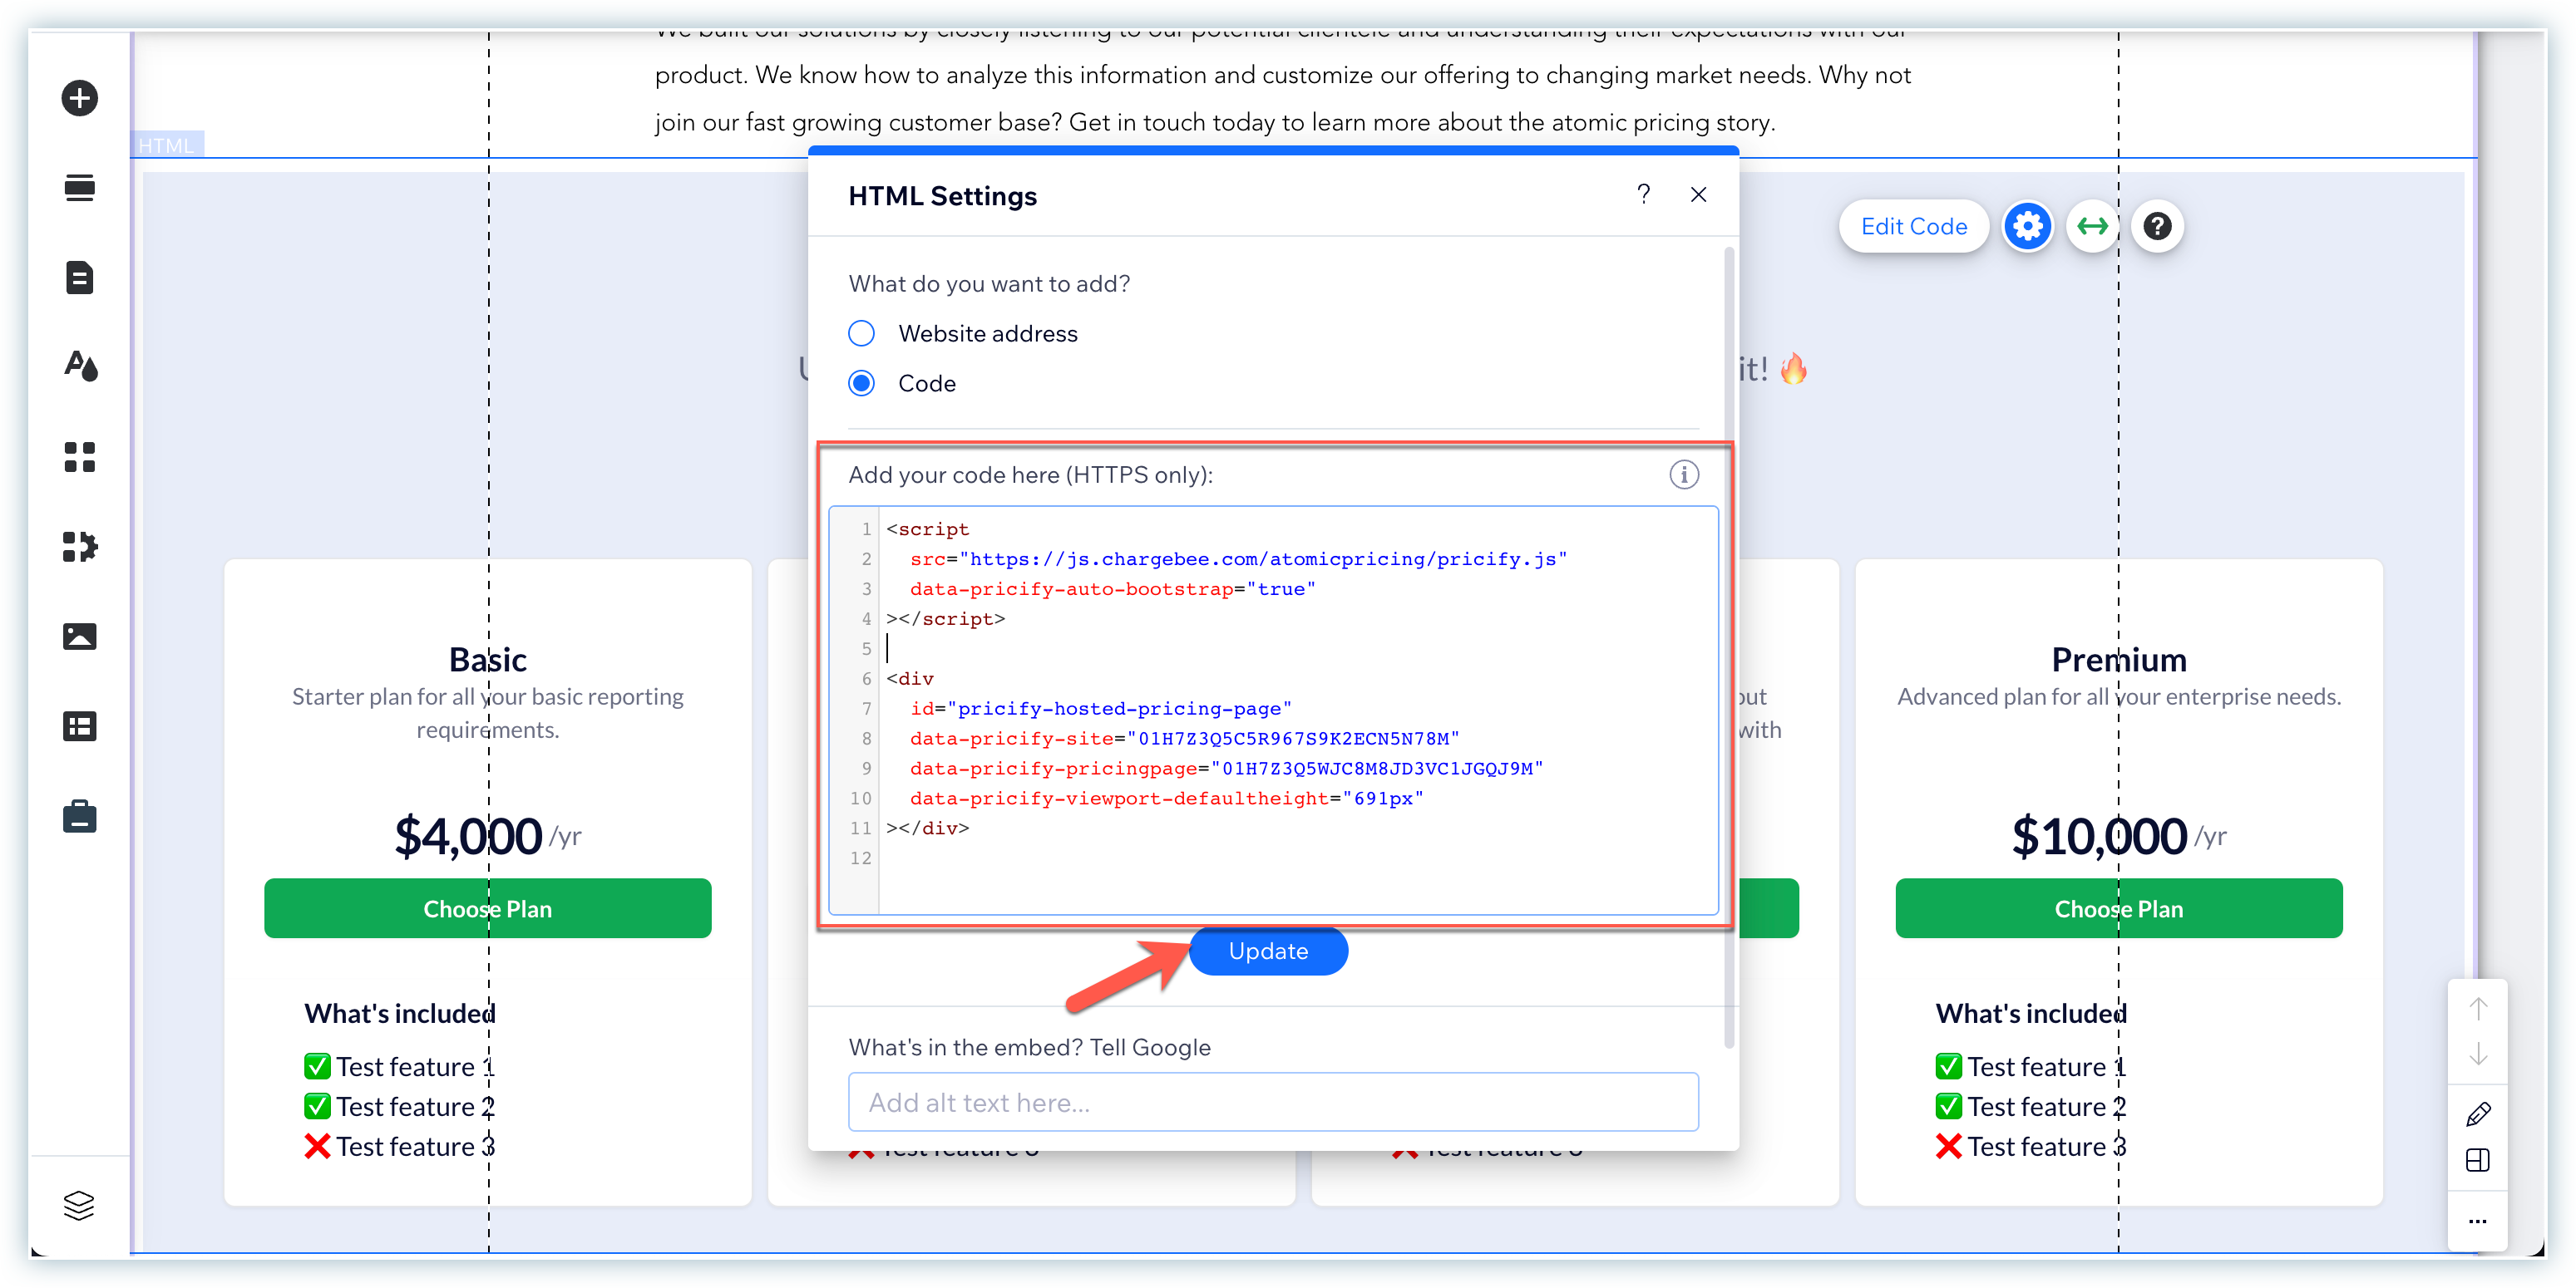
Task: Click the Edit Code button
Action: coord(1914,227)
